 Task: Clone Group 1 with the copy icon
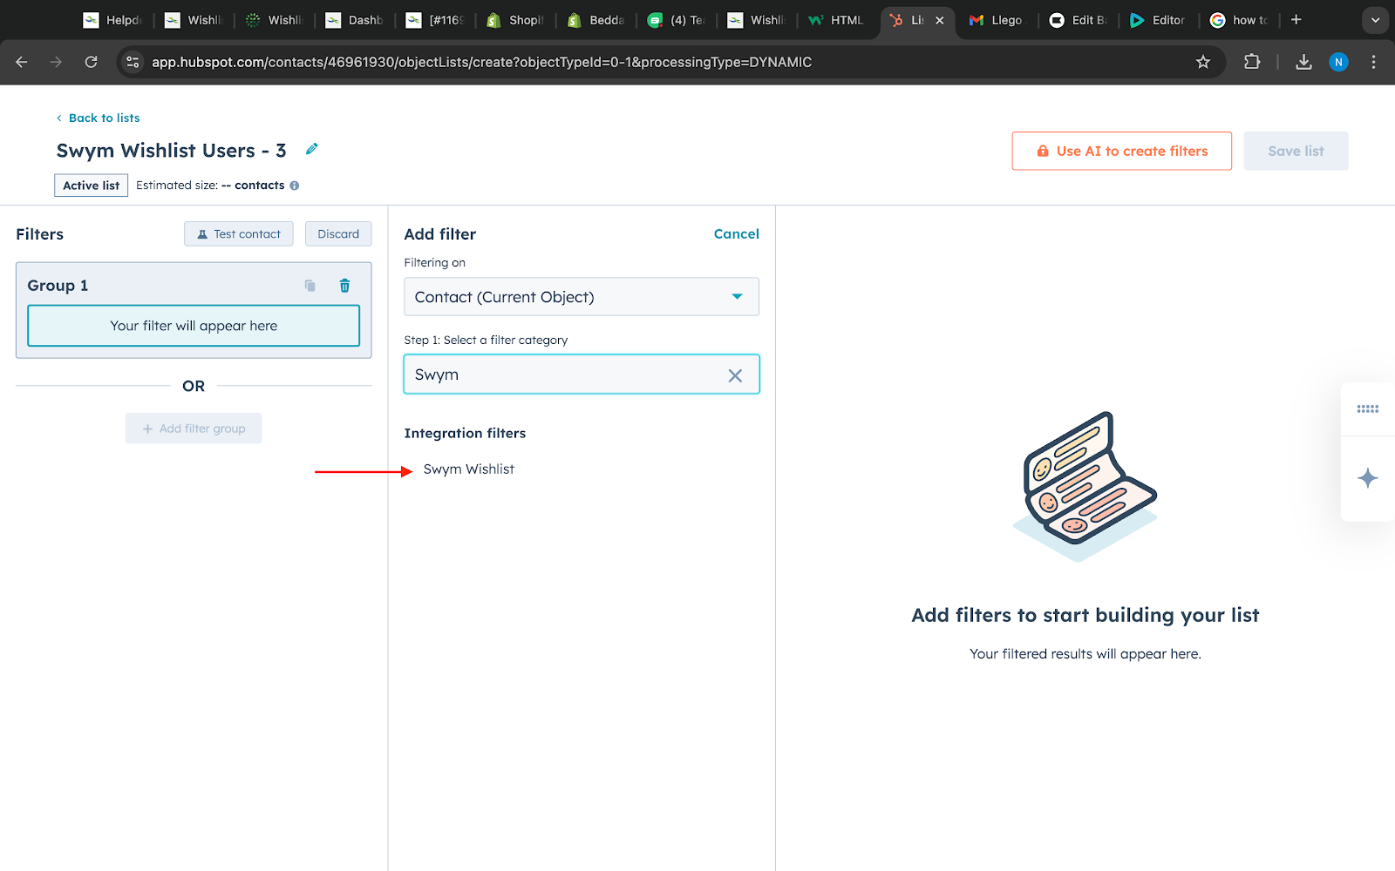click(x=310, y=286)
